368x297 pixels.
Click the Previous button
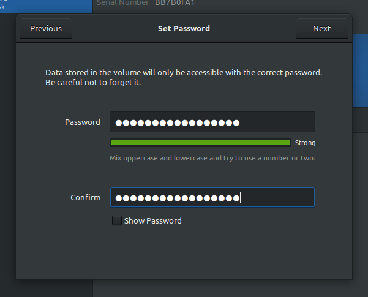coord(46,28)
